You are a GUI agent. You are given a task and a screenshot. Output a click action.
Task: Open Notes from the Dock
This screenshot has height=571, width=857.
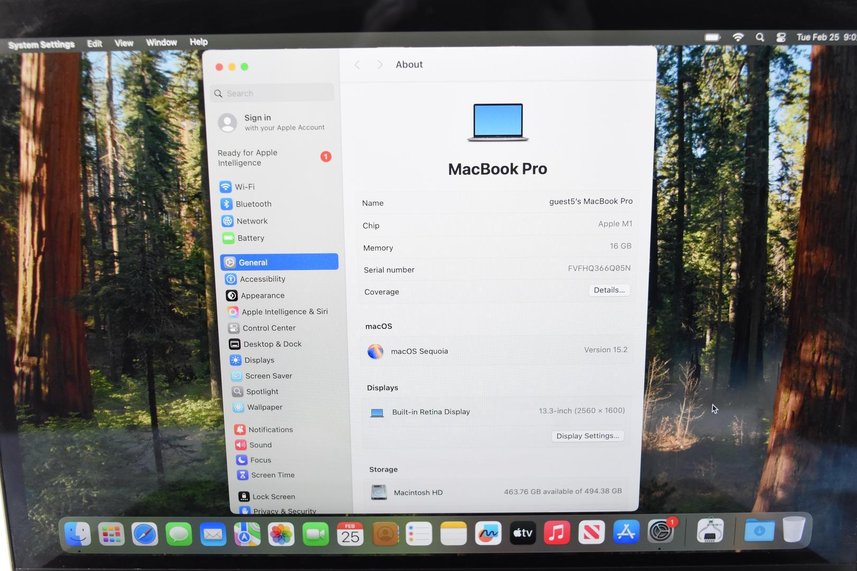[453, 534]
